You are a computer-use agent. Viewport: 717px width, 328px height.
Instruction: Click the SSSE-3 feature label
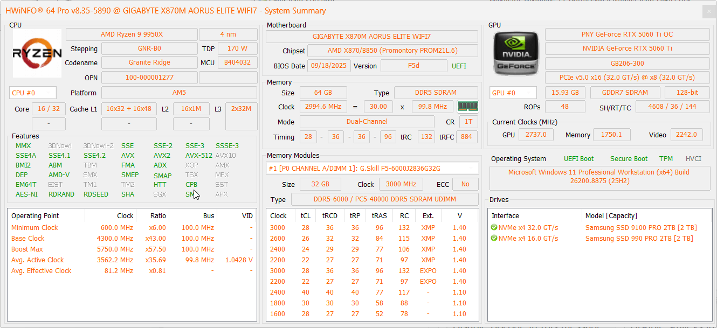click(x=227, y=145)
